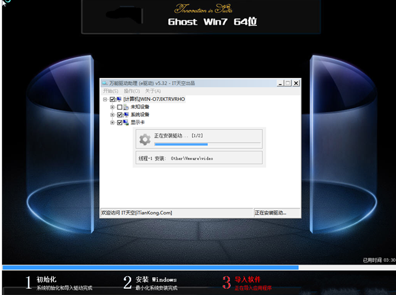This screenshot has width=396, height=295.
Task: Select the [计算机]WIN-O7JIKTRVRHO tree row
Action: pos(154,99)
